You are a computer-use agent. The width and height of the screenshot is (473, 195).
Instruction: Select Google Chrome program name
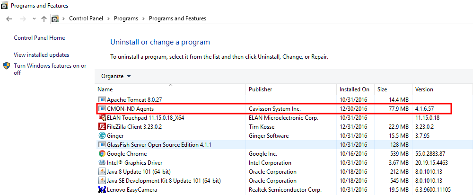(127, 154)
